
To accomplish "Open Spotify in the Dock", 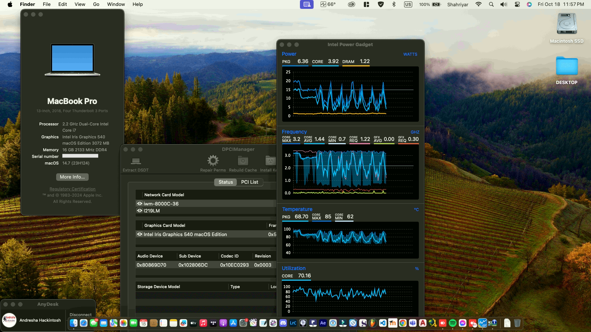I will 452,323.
